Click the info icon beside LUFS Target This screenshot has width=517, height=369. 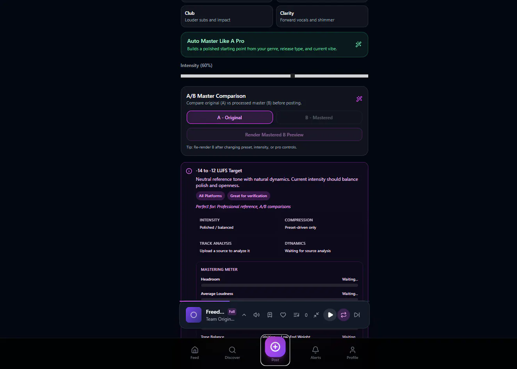pyautogui.click(x=189, y=171)
